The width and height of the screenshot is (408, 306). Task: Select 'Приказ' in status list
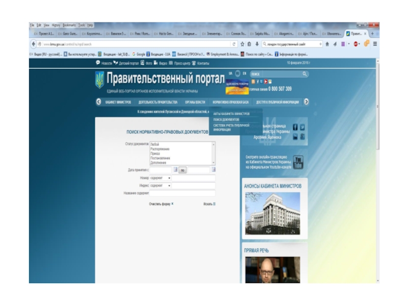pos(155,154)
